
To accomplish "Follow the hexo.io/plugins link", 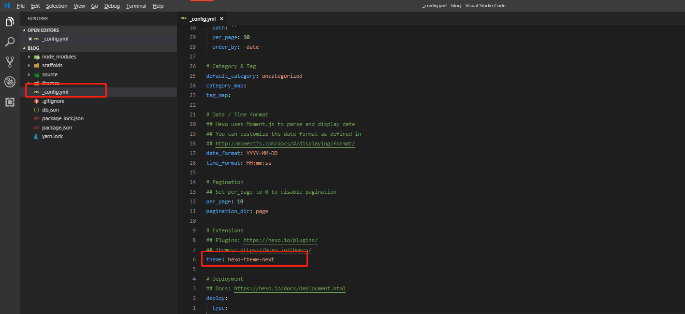I will coord(280,240).
